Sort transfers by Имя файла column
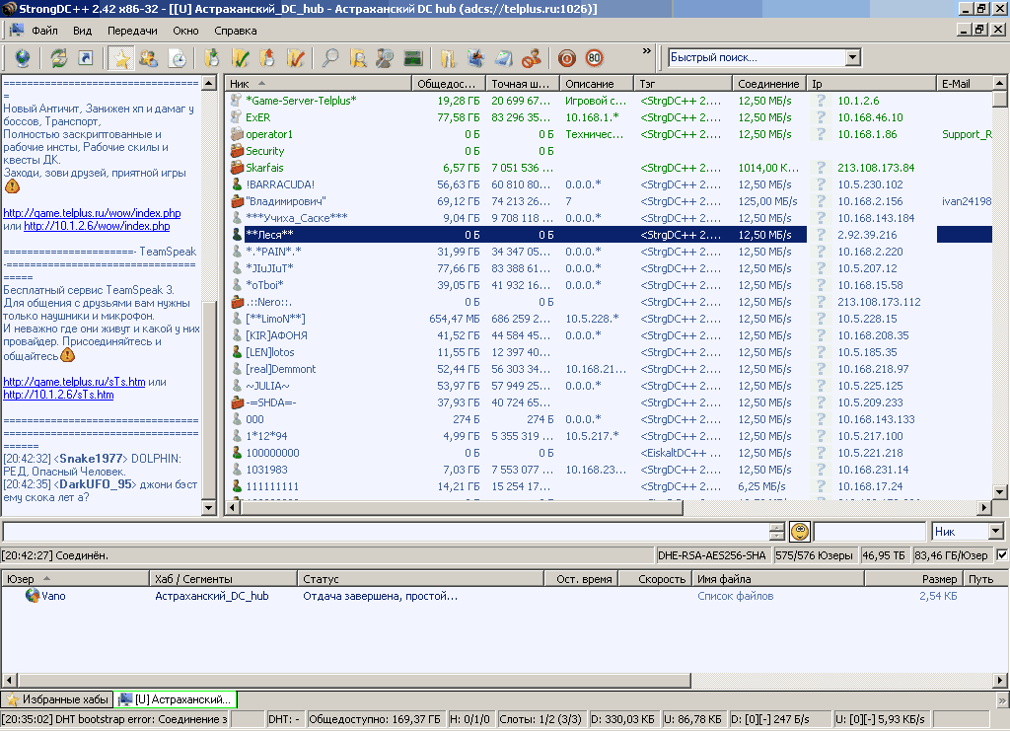 (x=777, y=579)
